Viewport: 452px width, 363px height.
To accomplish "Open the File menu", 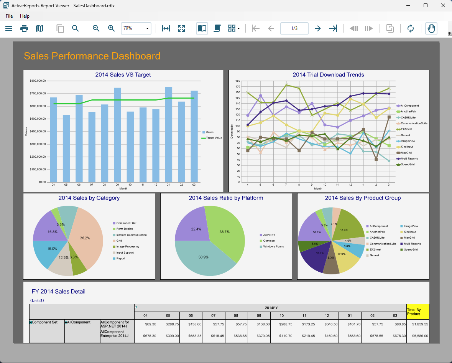I will 9,16.
